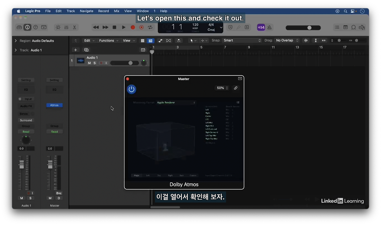Open the Snap: Smart dropdown
Image resolution: width=381 pixels, height=225 pixels.
pos(242,40)
